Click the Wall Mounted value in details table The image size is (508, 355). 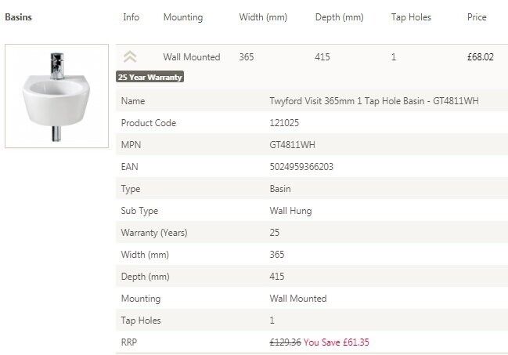[298, 299]
